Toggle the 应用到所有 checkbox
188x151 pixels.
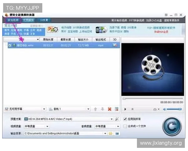[x=125, y=119]
